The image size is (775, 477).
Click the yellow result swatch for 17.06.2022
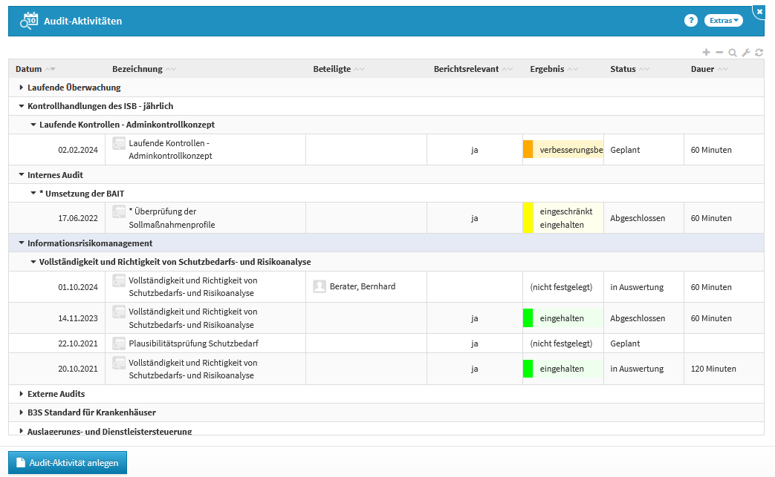(x=528, y=218)
